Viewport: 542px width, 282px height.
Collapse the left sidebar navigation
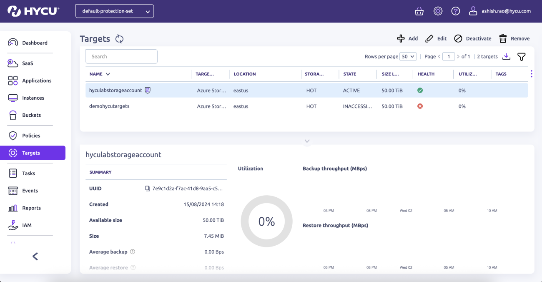coord(35,257)
